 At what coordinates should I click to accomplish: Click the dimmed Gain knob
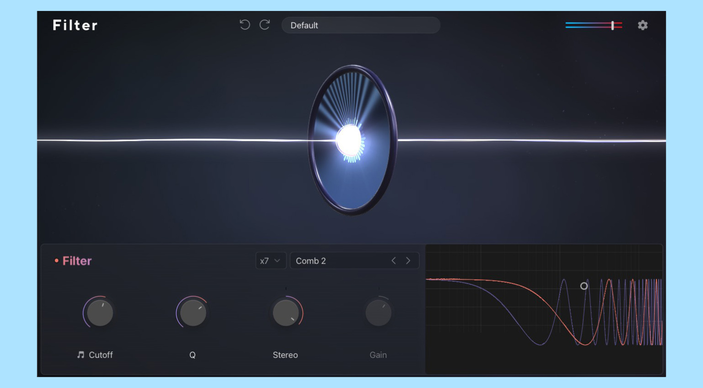378,313
